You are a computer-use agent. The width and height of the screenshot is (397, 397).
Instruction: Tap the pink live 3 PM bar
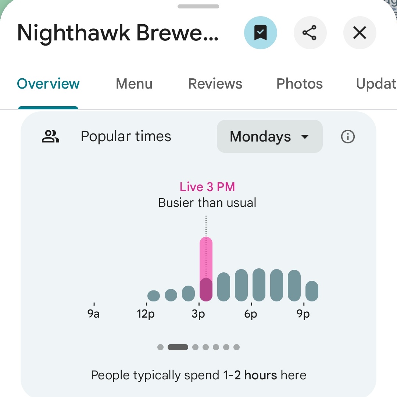(x=206, y=269)
